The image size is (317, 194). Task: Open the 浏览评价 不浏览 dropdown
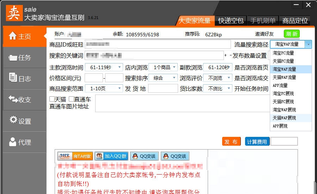(x=218, y=78)
